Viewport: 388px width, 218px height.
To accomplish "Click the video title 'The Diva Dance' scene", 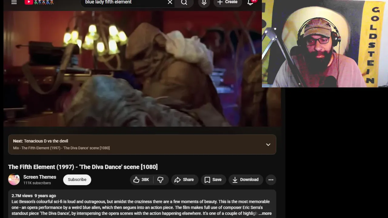I will point(83,167).
